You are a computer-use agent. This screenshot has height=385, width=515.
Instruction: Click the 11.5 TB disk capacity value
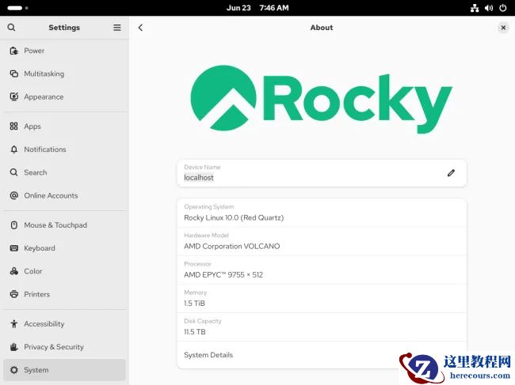click(195, 331)
